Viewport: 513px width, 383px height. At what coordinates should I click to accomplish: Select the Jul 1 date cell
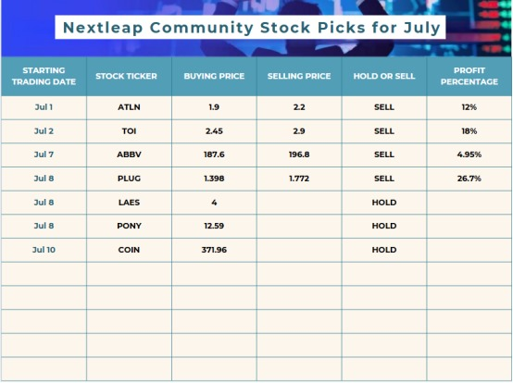pos(44,107)
